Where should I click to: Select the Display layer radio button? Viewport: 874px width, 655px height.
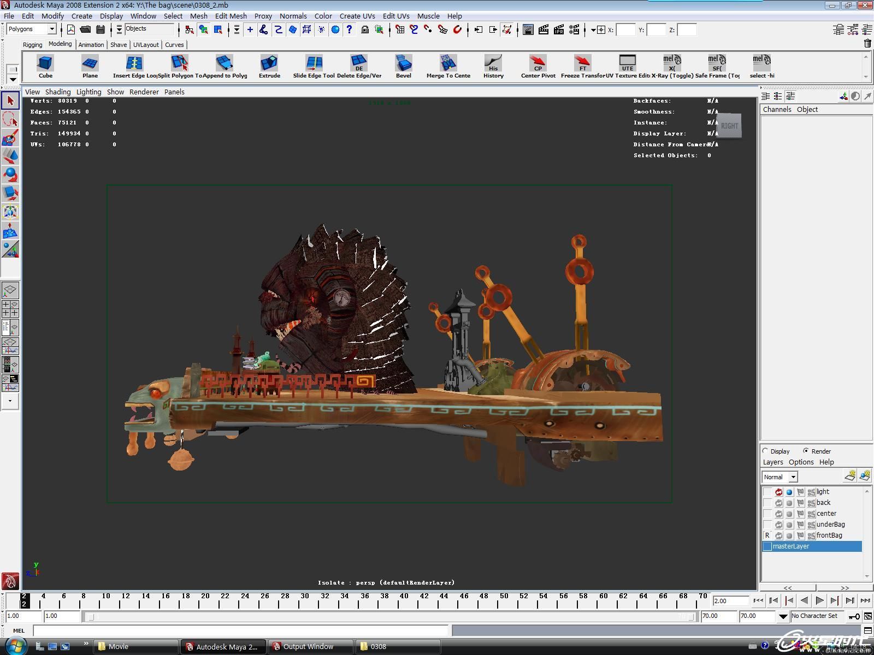click(x=766, y=451)
